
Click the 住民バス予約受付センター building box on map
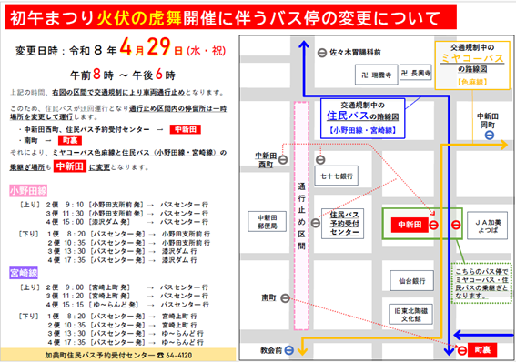point(342,224)
